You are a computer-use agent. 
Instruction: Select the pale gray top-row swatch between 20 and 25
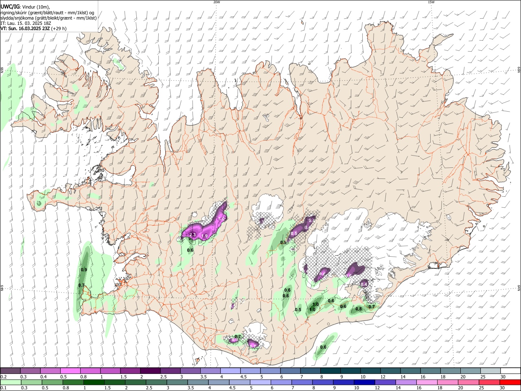point(470,371)
